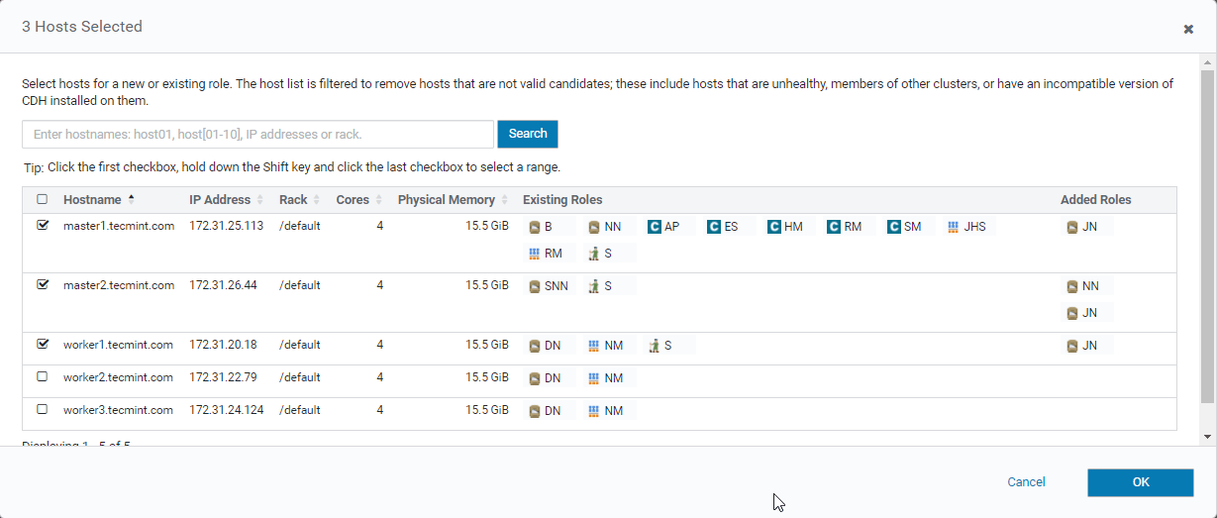Check the worker3.tecmint.com host checkbox
Viewport: 1217px width, 518px height.
click(43, 410)
